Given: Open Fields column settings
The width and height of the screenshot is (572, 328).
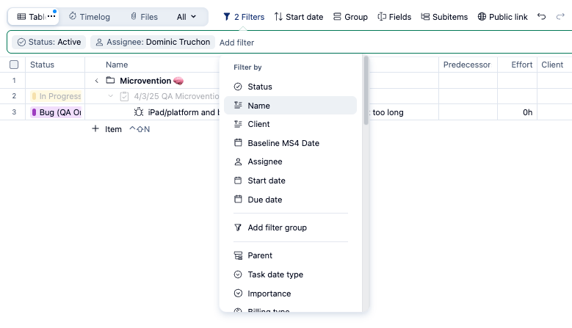Looking at the screenshot, I should coord(394,16).
